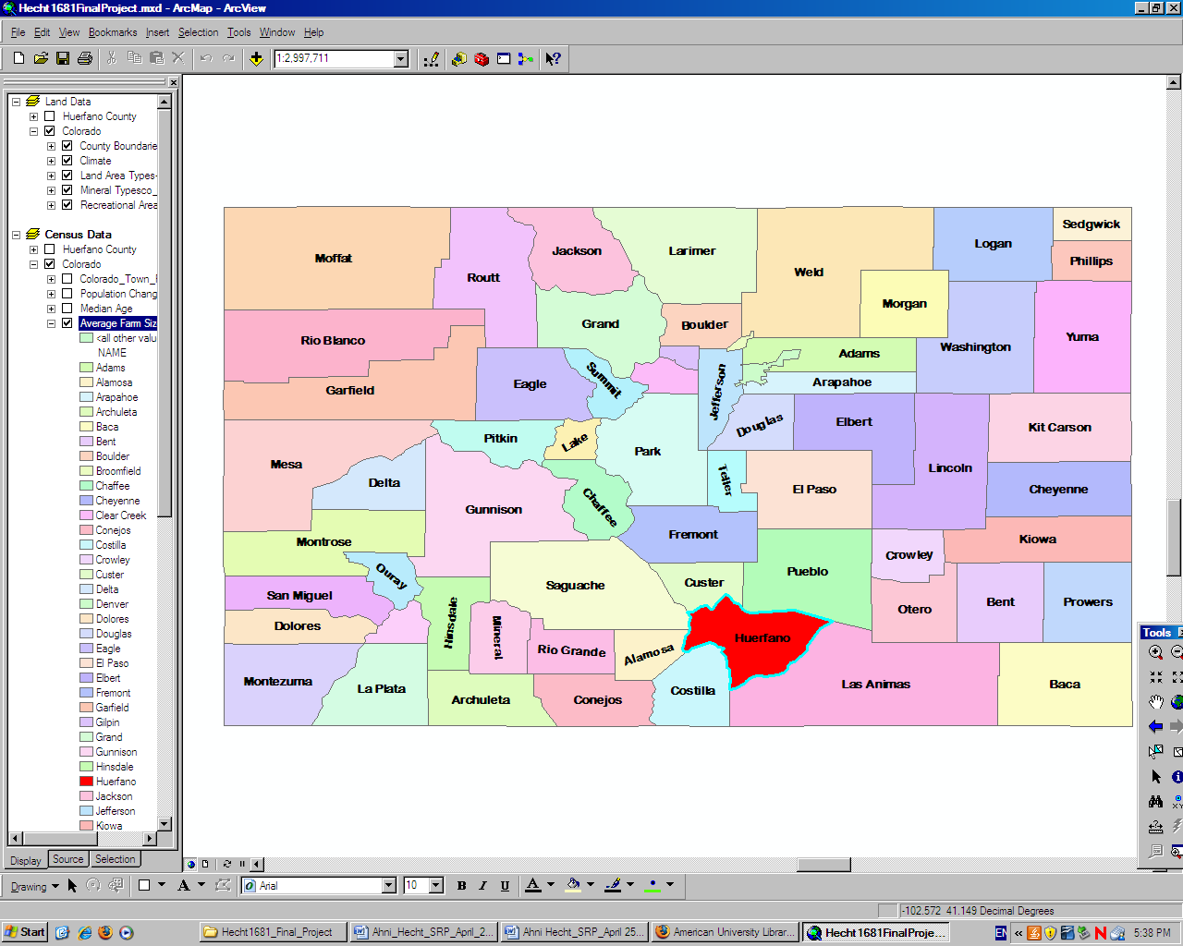The width and height of the screenshot is (1183, 946).
Task: Select the Measure ruler tool
Action: (x=1155, y=827)
